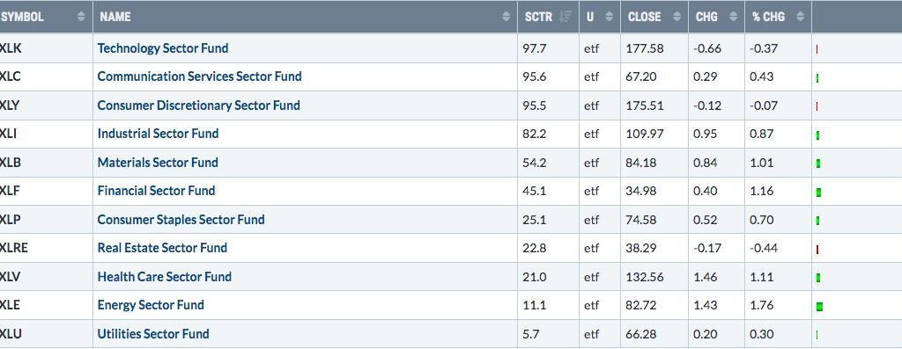The width and height of the screenshot is (902, 349).
Task: Click the green change bar for XLE
Action: (819, 307)
